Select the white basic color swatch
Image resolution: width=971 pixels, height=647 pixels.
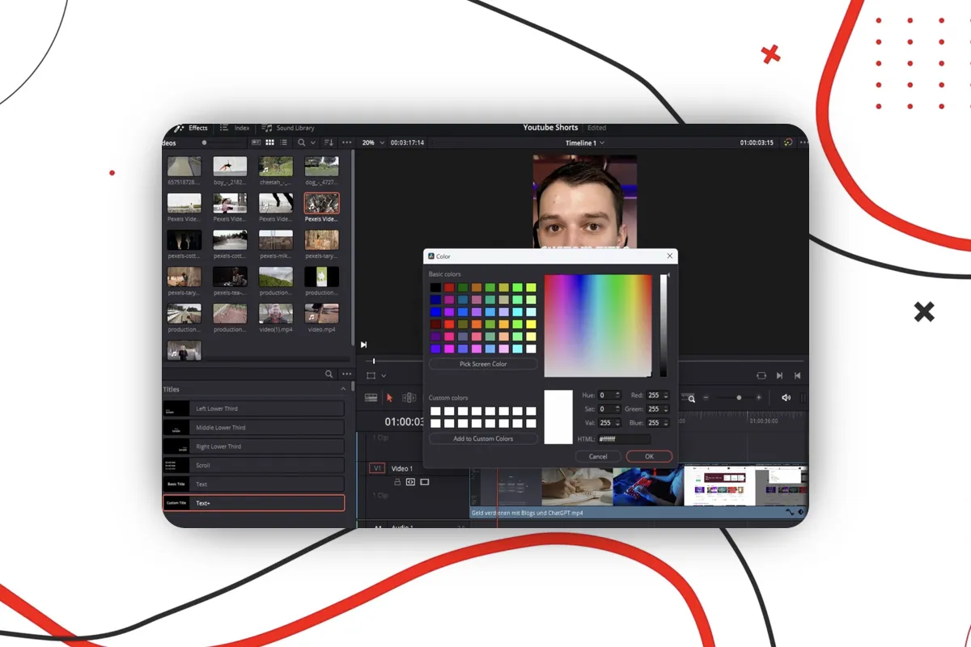[531, 349]
